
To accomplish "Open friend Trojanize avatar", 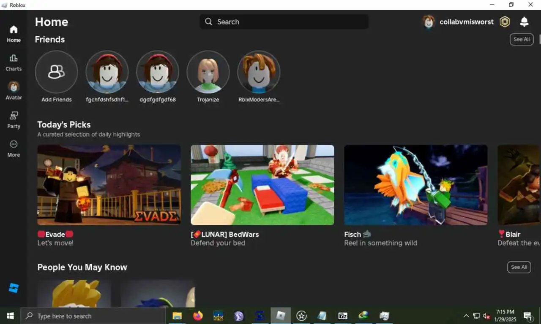I will coord(208,72).
